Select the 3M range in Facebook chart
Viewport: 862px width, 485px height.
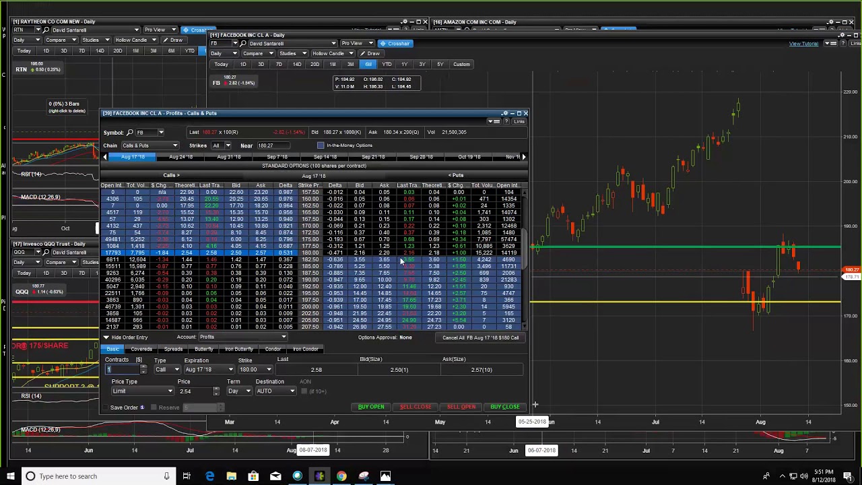(x=350, y=65)
